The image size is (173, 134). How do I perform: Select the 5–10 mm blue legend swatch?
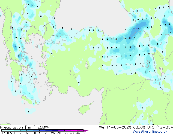pyautogui.click(x=30, y=130)
